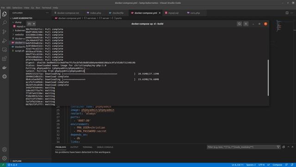The height and width of the screenshot is (167, 296).
Task: Switch to DEBUG CONSOLE panel tab
Action: (105, 147)
